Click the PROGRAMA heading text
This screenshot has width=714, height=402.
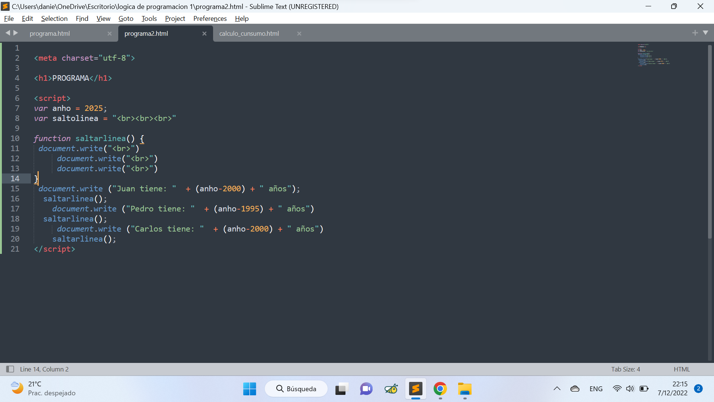[71, 78]
